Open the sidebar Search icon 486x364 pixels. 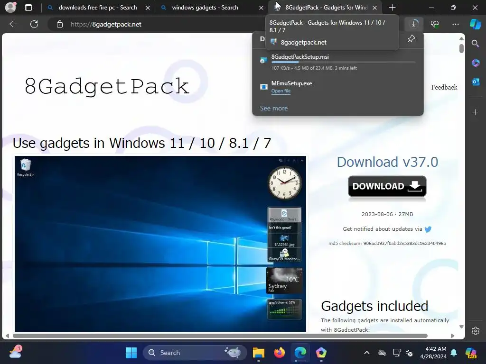(476, 44)
